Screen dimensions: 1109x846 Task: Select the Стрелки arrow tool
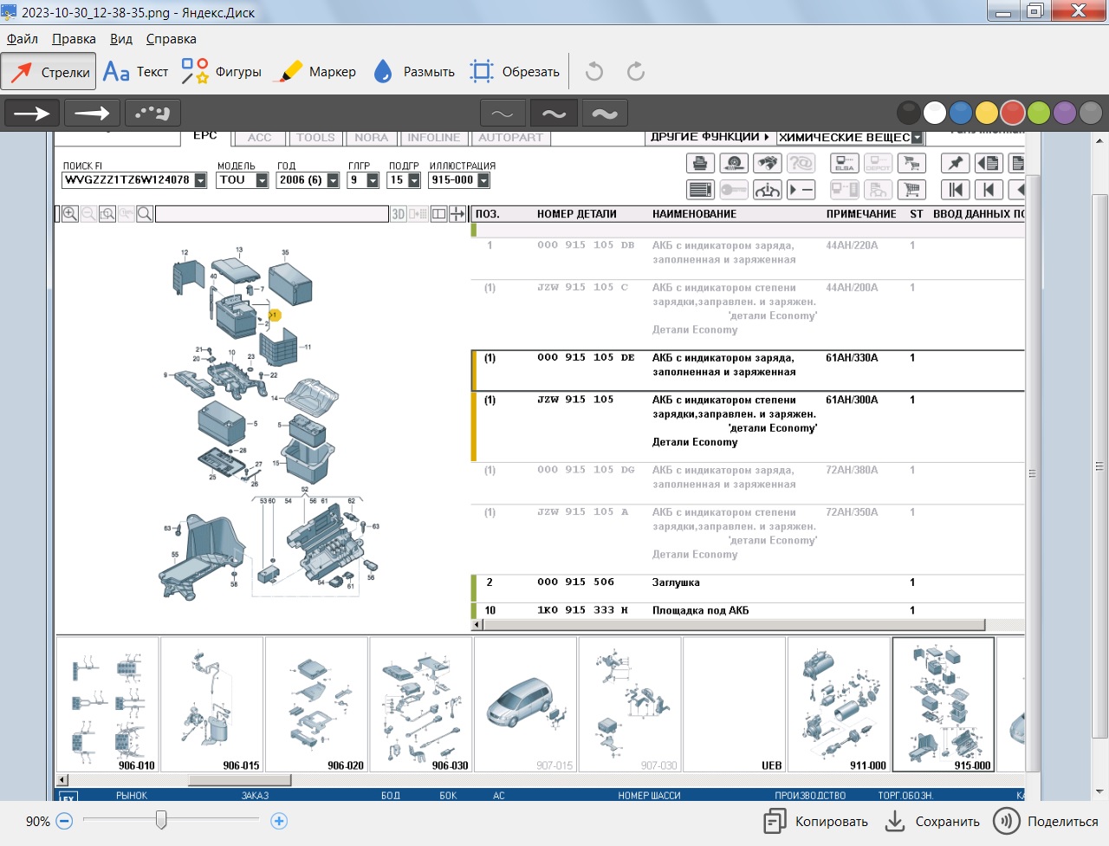[x=49, y=72]
